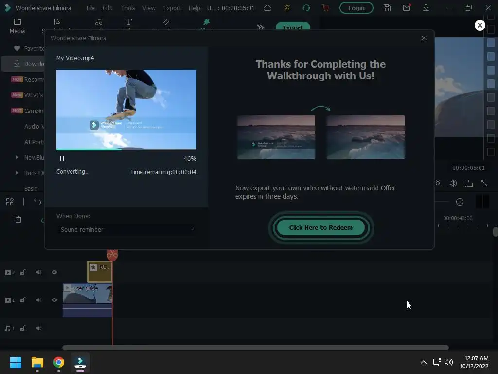The image size is (498, 374).
Task: Open the headset support icon
Action: [x=306, y=8]
